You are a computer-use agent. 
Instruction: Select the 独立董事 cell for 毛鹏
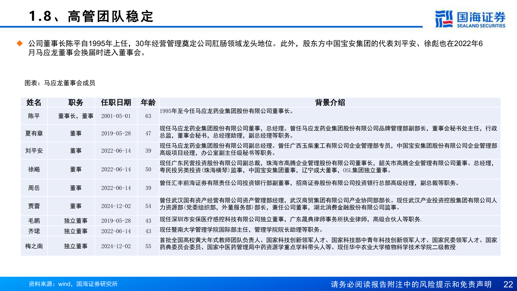76,221
